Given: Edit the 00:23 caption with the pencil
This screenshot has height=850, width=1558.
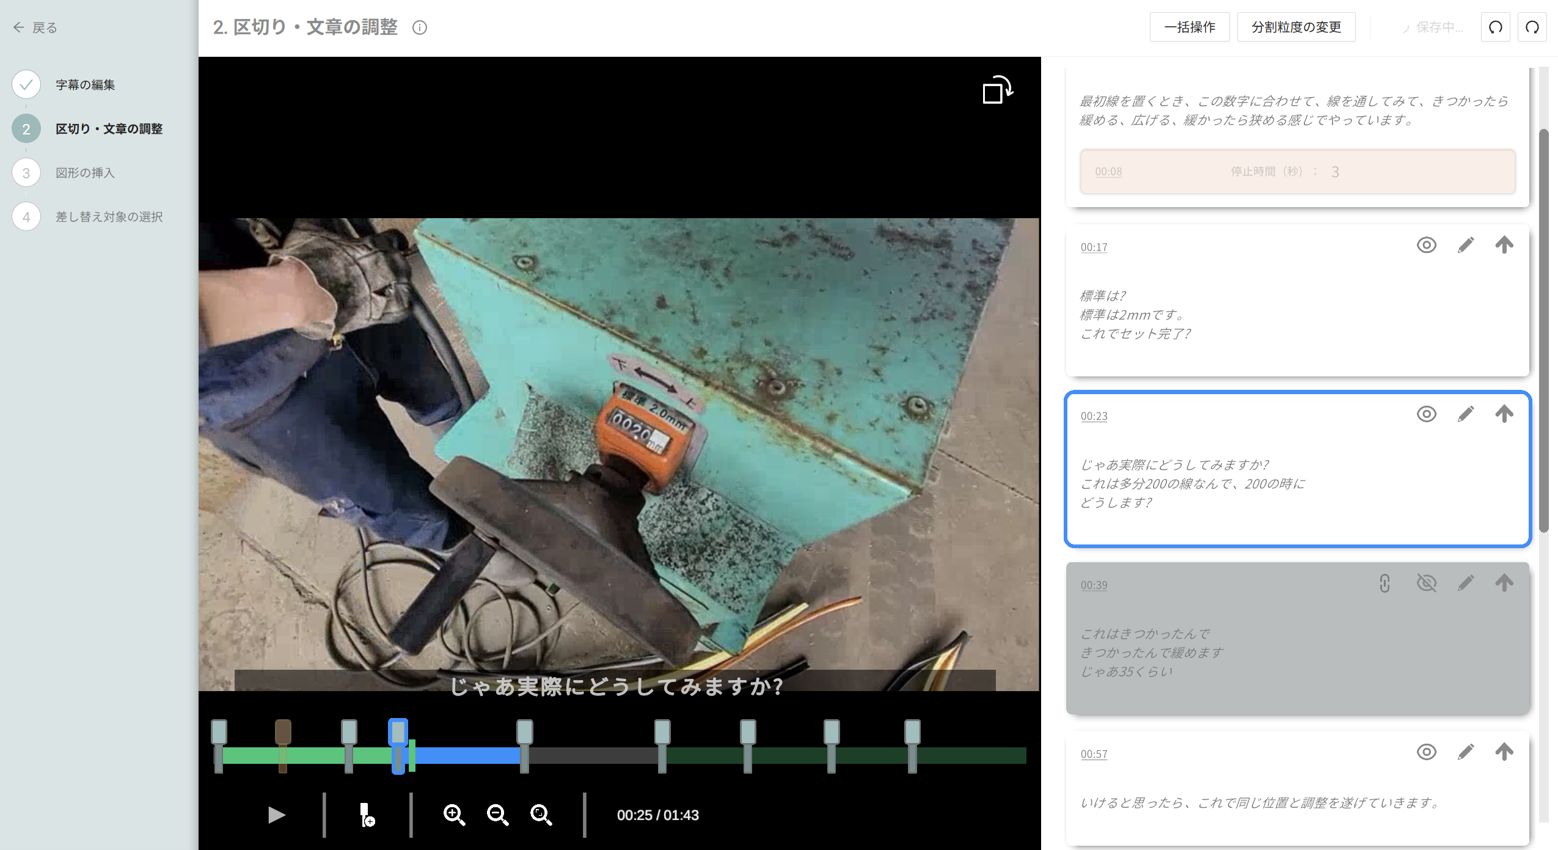Looking at the screenshot, I should (x=1466, y=414).
